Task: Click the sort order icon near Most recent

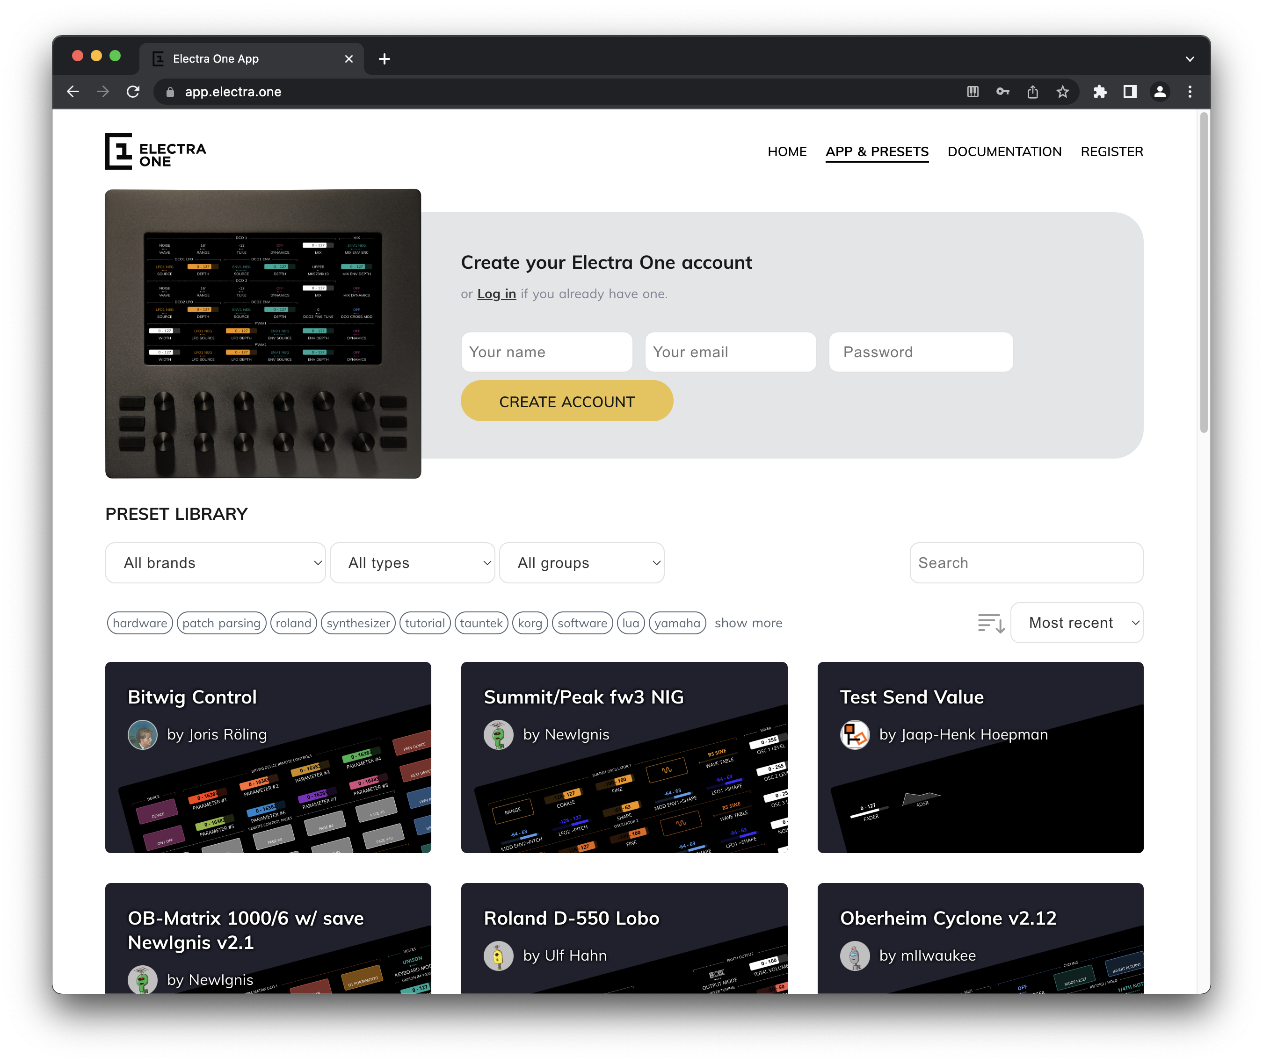Action: coord(989,623)
